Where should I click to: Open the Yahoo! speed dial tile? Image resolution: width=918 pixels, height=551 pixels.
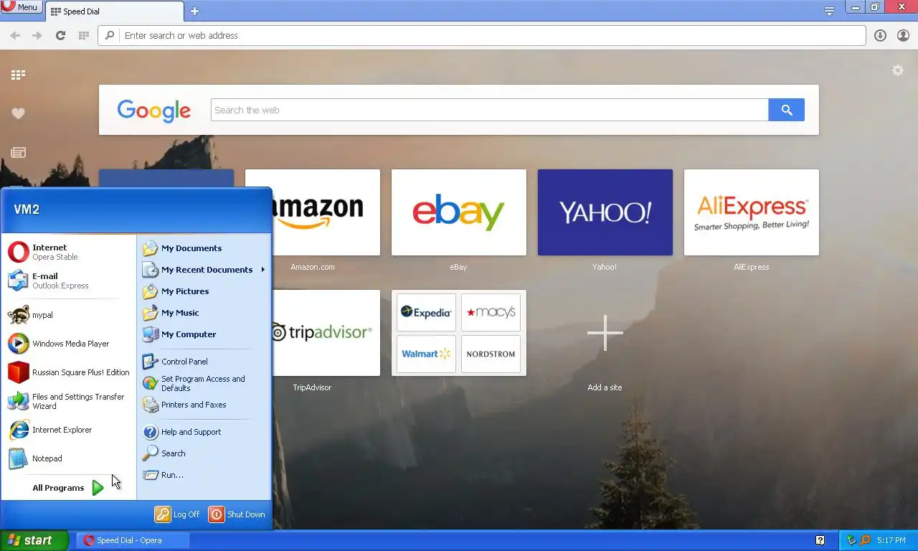pyautogui.click(x=605, y=212)
